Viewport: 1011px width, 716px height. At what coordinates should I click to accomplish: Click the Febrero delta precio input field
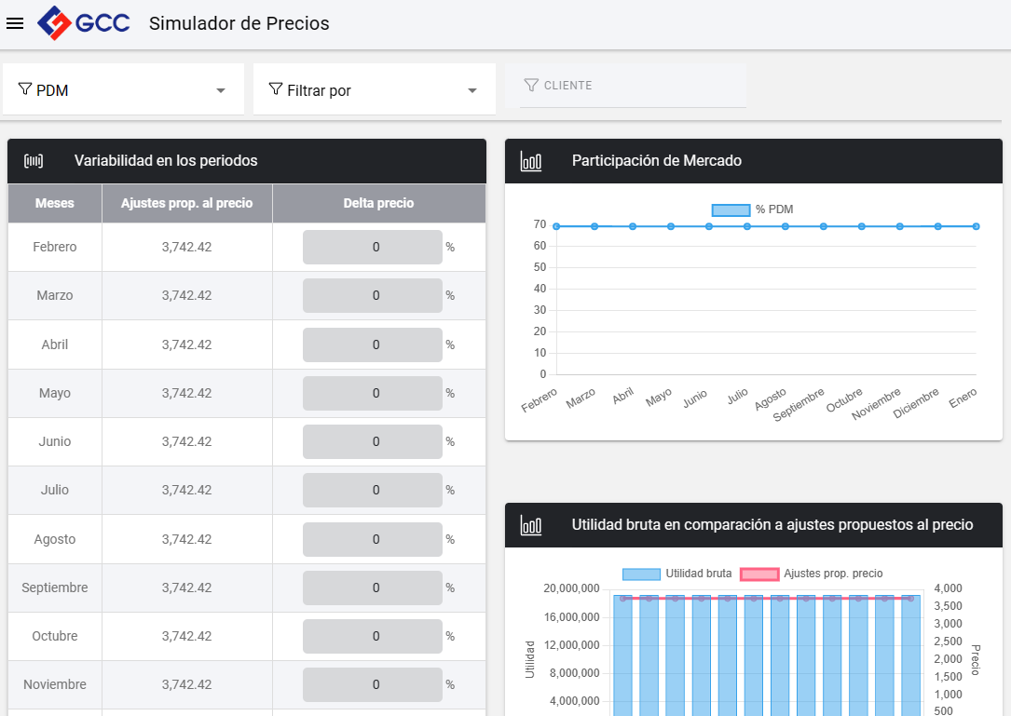tap(373, 248)
